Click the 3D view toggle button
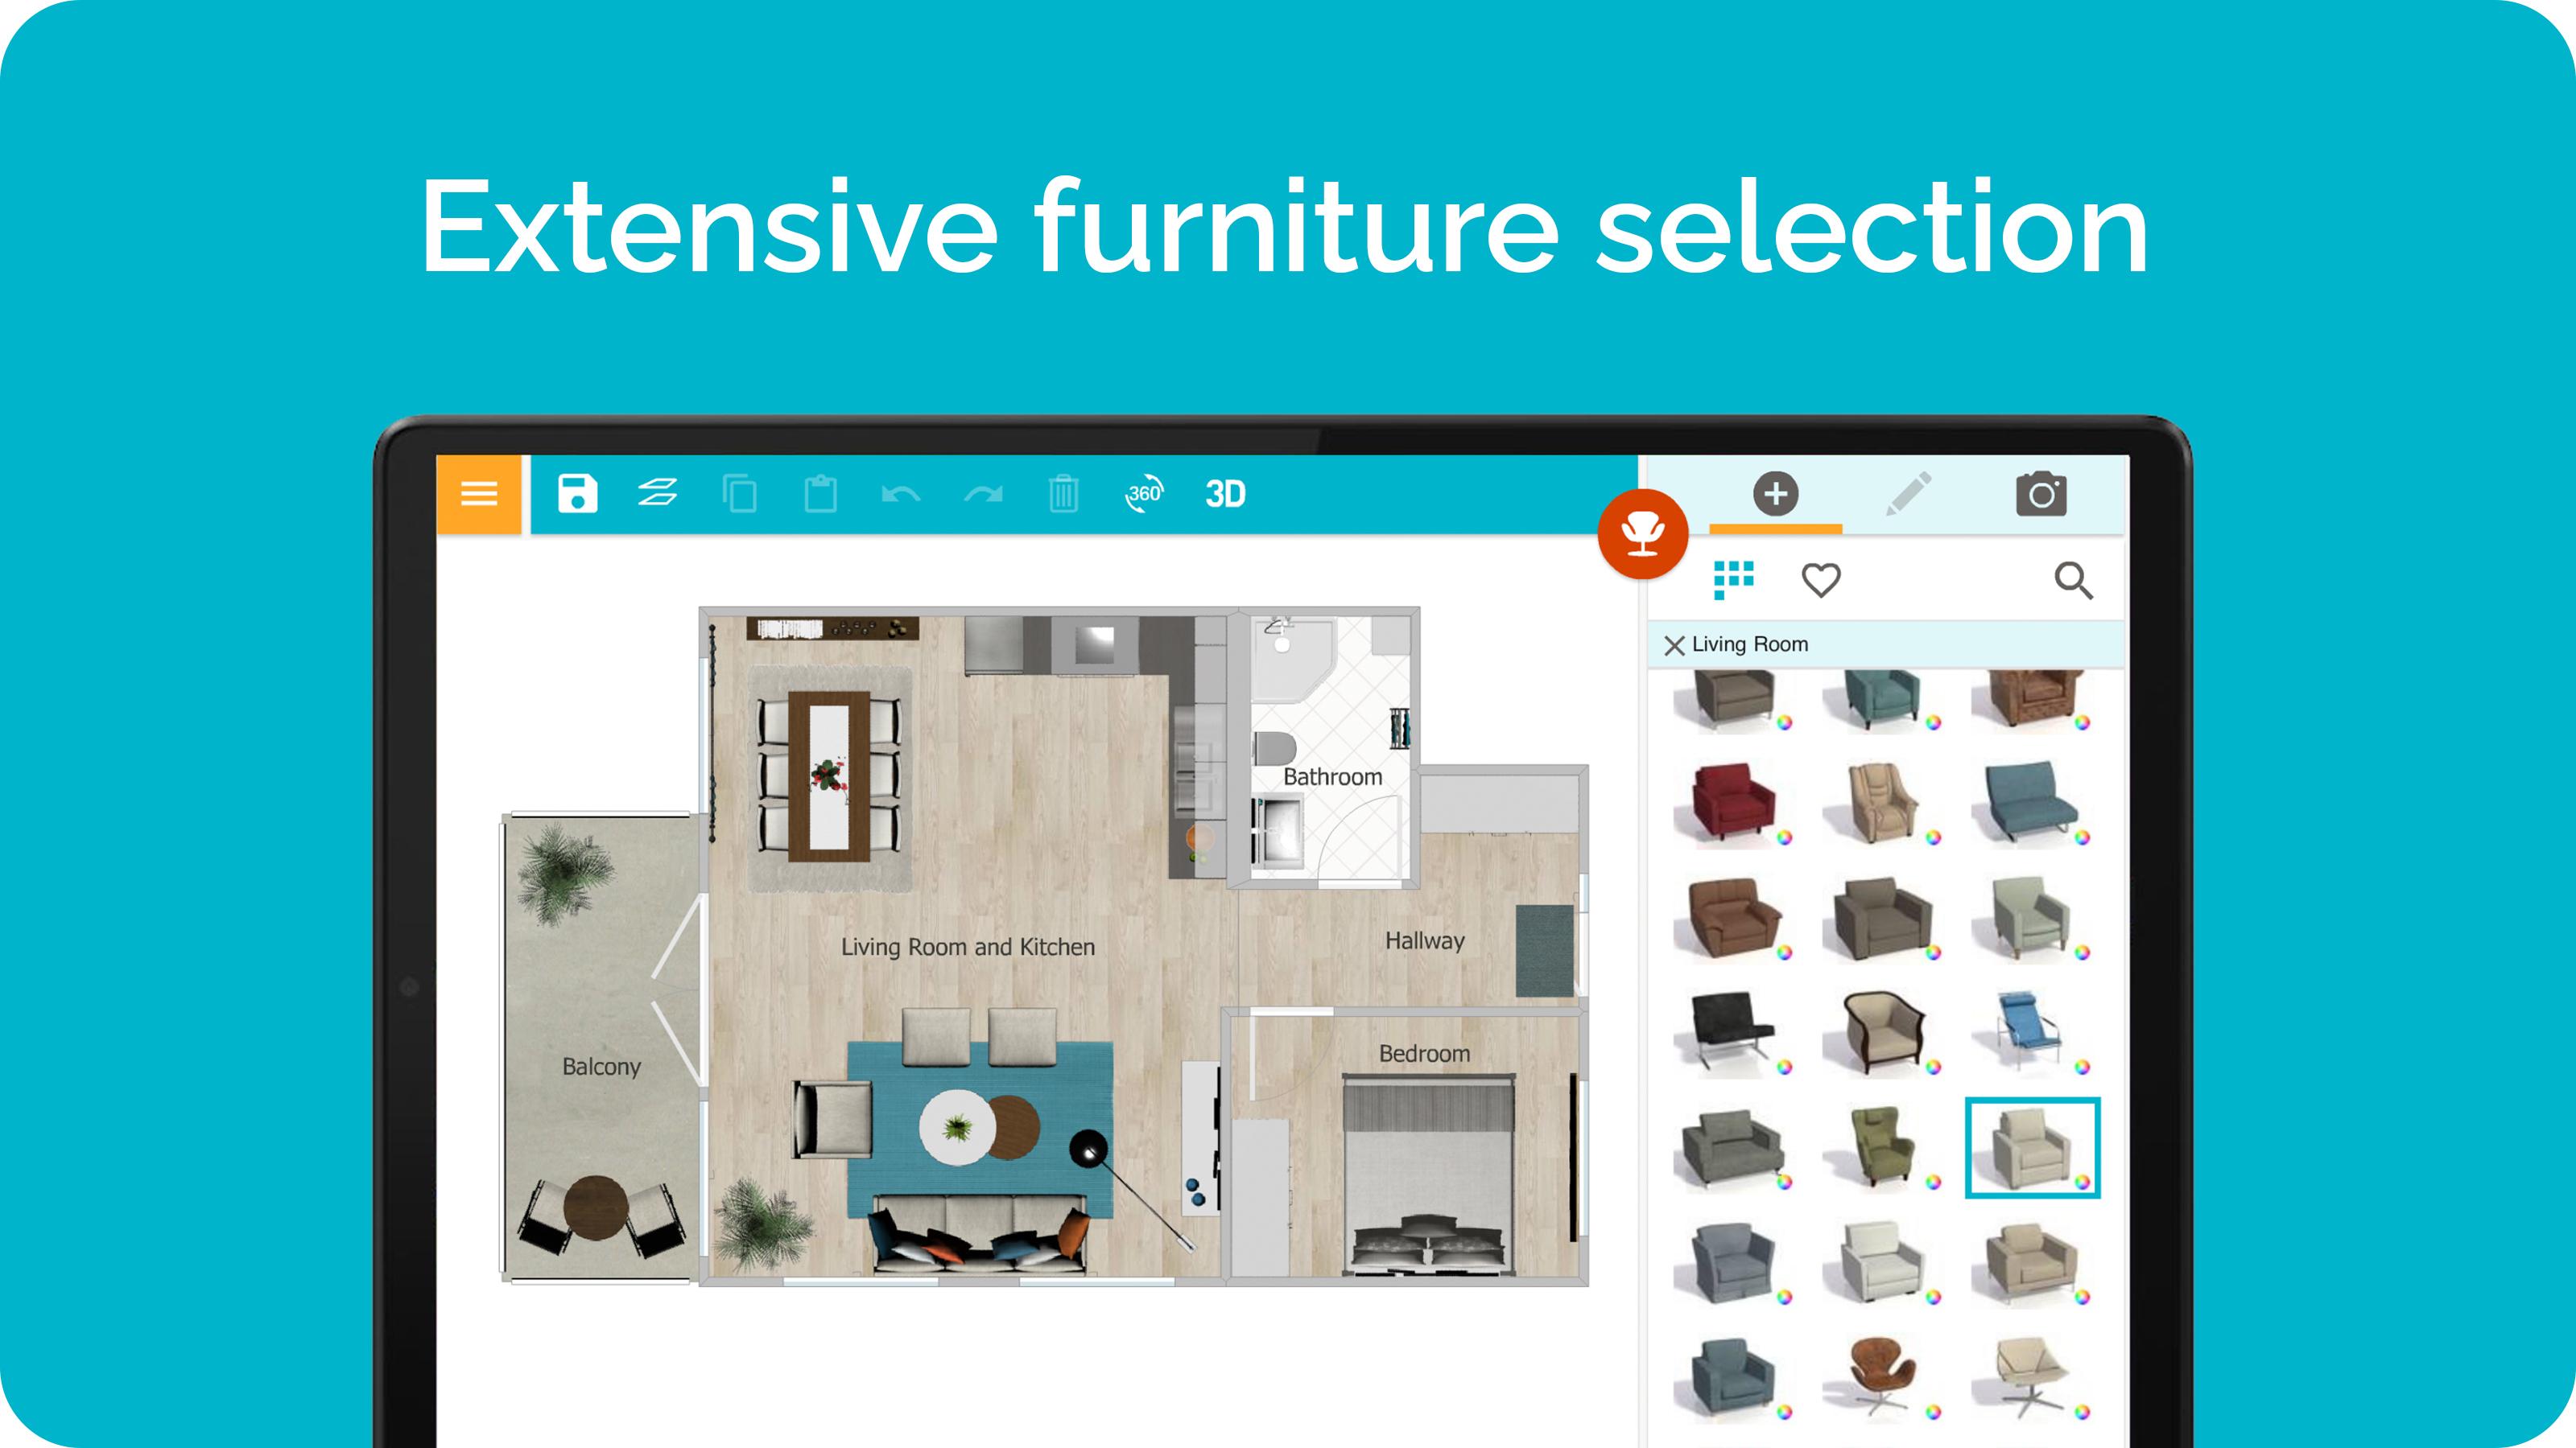 [1226, 493]
